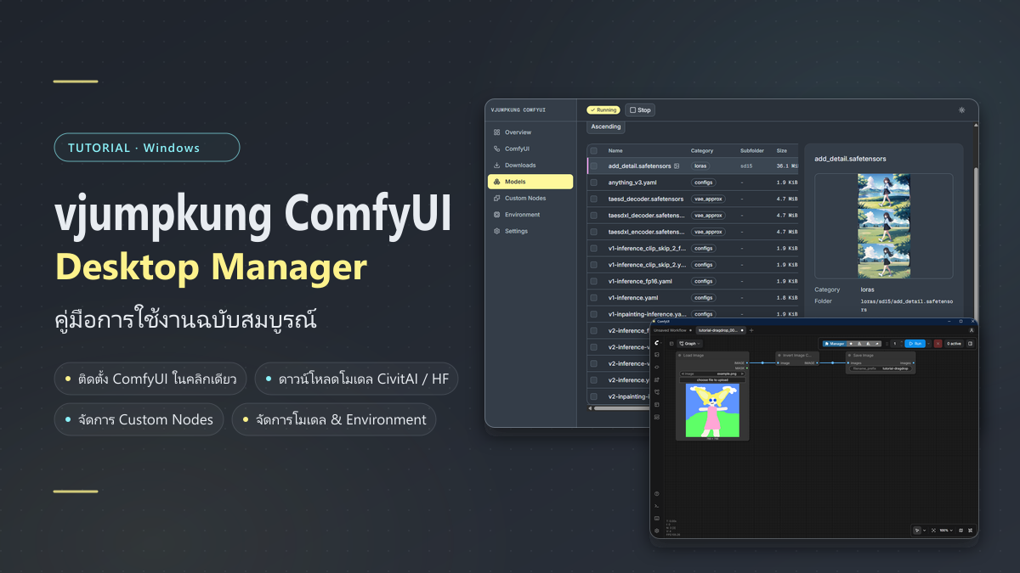Switch to the Unsaved Workflow tab

point(673,330)
